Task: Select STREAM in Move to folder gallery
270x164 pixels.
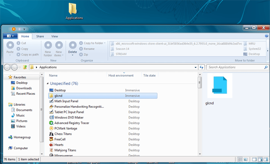Action: (x=119, y=54)
